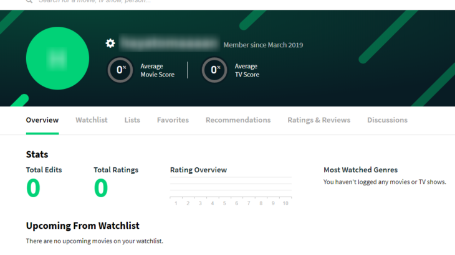Open the Ratings & Reviews tab
The width and height of the screenshot is (455, 255).
(x=318, y=120)
